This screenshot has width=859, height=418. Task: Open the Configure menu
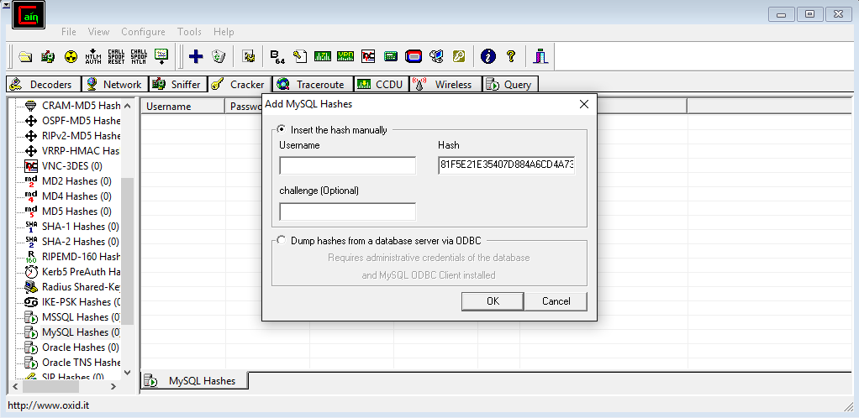click(143, 32)
